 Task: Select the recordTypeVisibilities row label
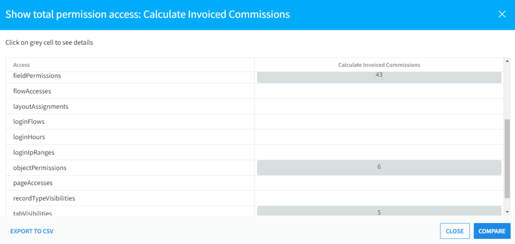44,198
